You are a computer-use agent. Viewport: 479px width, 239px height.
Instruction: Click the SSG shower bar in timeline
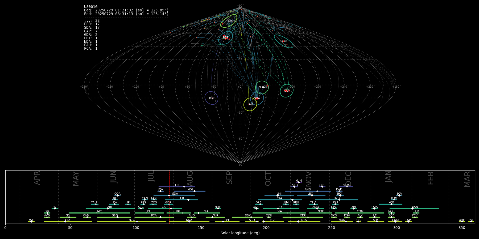point(114,217)
